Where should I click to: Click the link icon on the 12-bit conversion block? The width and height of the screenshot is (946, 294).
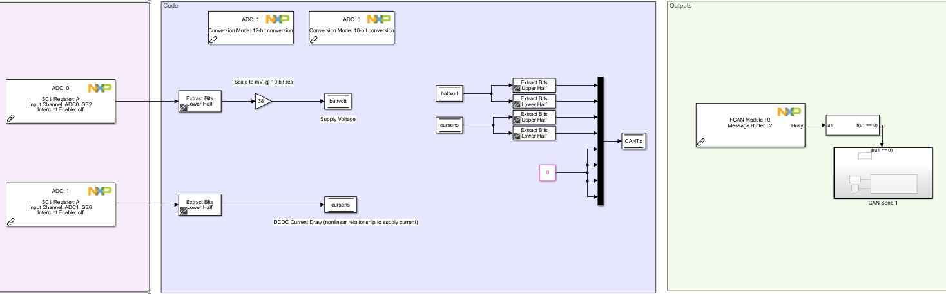(x=213, y=39)
